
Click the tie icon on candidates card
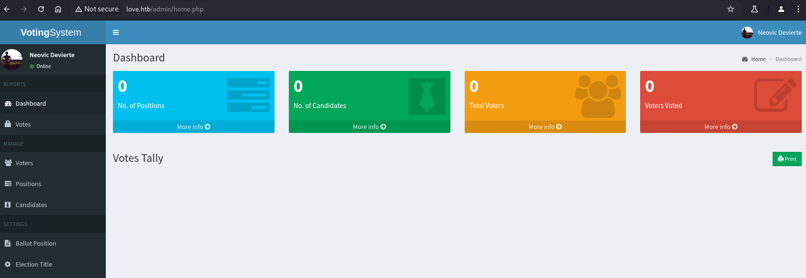(x=427, y=97)
